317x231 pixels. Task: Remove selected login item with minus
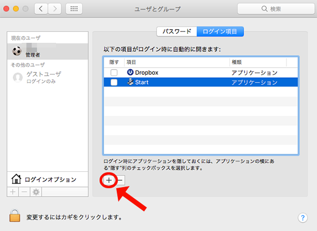click(120, 180)
